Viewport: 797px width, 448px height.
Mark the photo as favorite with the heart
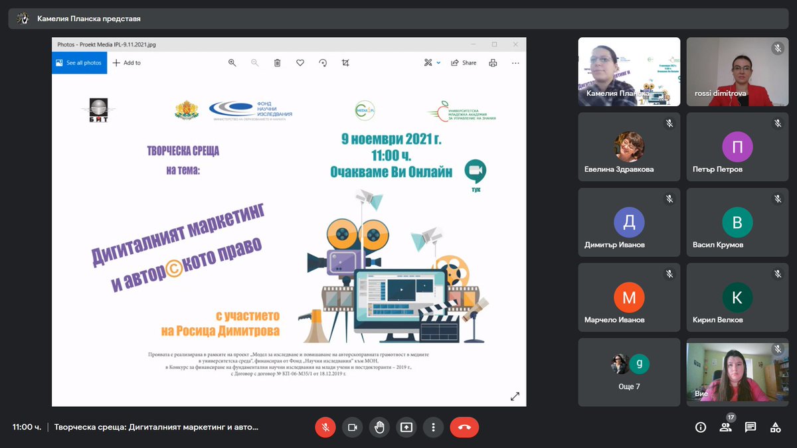(300, 62)
